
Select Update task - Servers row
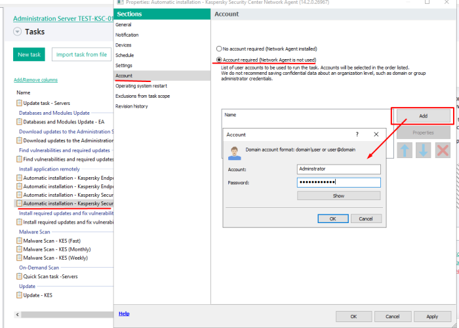click(x=47, y=103)
